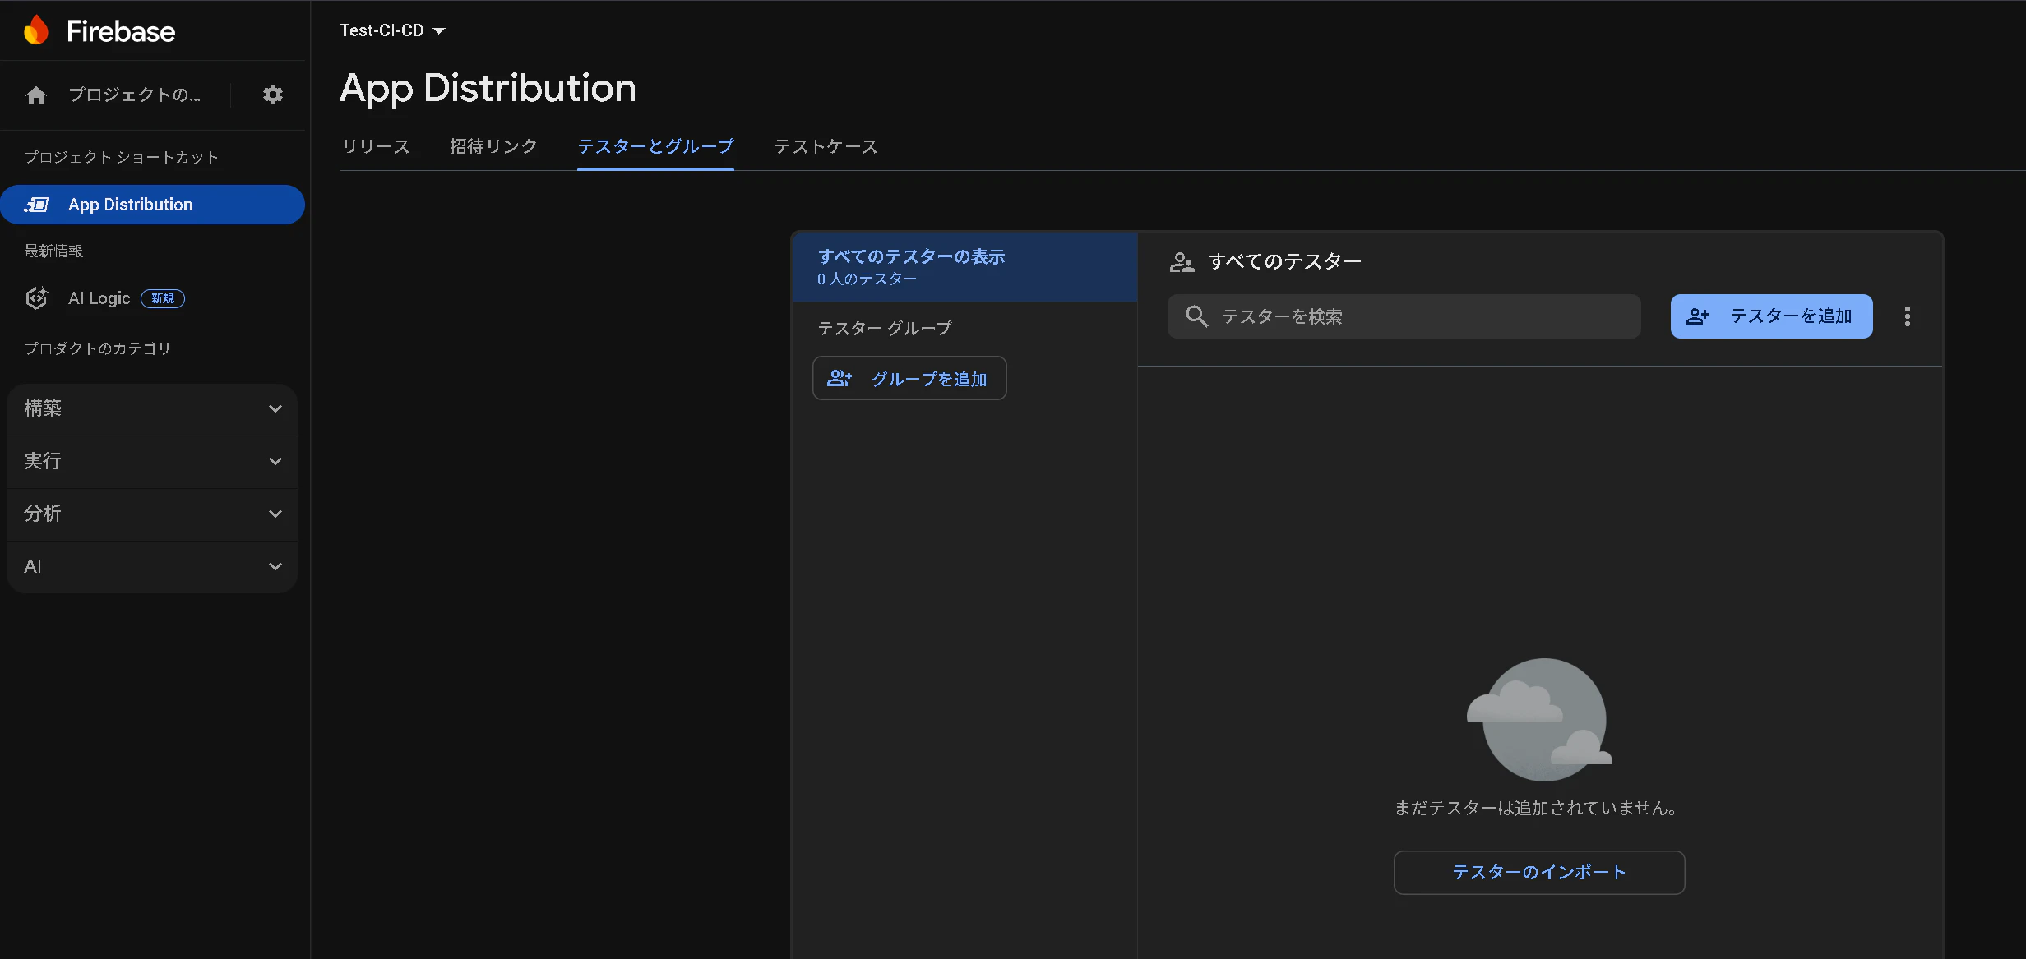2026x959 pixels.
Task: Open project settings gear icon
Action: tap(273, 95)
